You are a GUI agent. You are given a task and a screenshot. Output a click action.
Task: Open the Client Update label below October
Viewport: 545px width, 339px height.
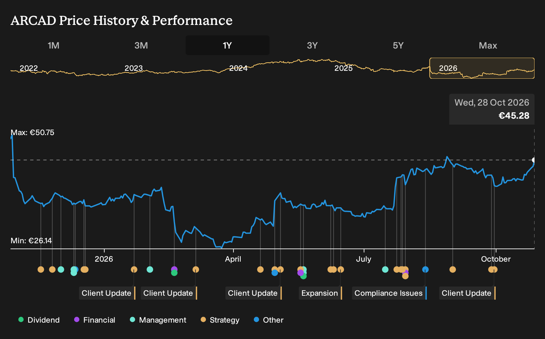[467, 293]
